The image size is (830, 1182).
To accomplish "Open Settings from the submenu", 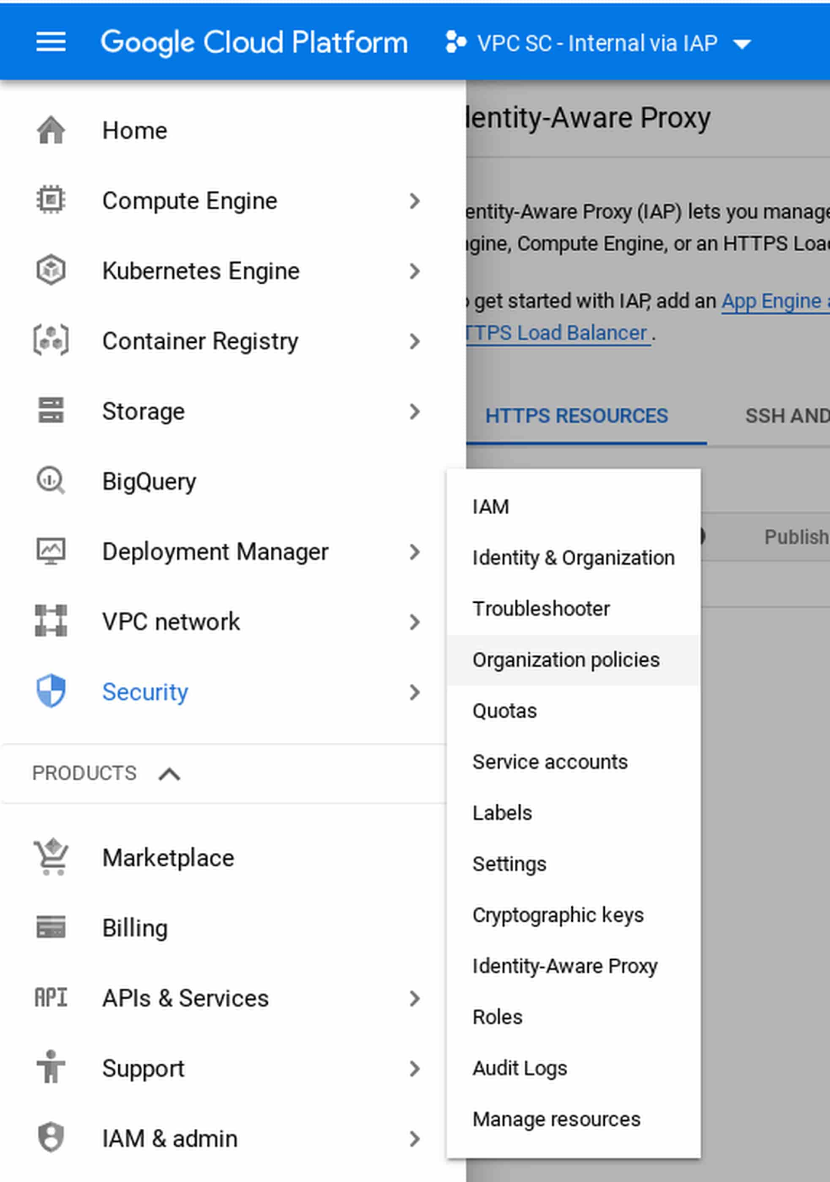I will (x=573, y=864).
